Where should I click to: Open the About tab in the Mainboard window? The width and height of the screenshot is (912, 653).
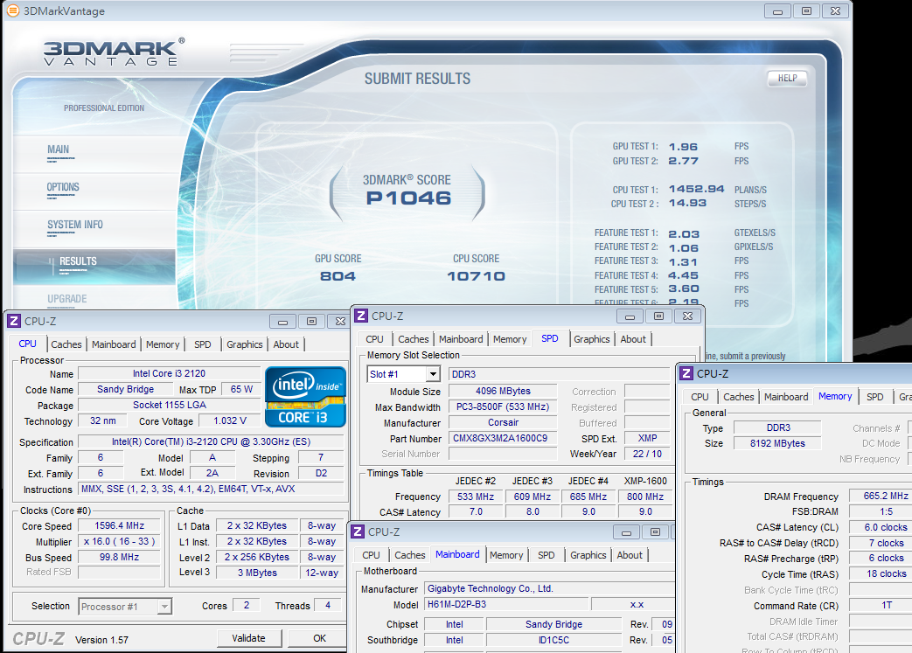click(630, 555)
